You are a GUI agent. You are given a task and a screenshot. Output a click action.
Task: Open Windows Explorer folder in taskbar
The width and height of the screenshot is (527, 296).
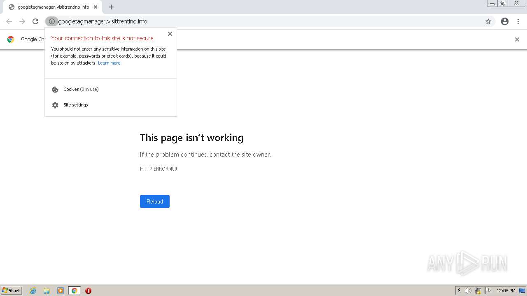click(47, 291)
